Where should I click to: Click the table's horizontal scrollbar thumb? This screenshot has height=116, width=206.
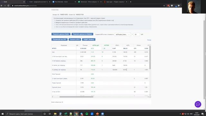(x=76, y=97)
